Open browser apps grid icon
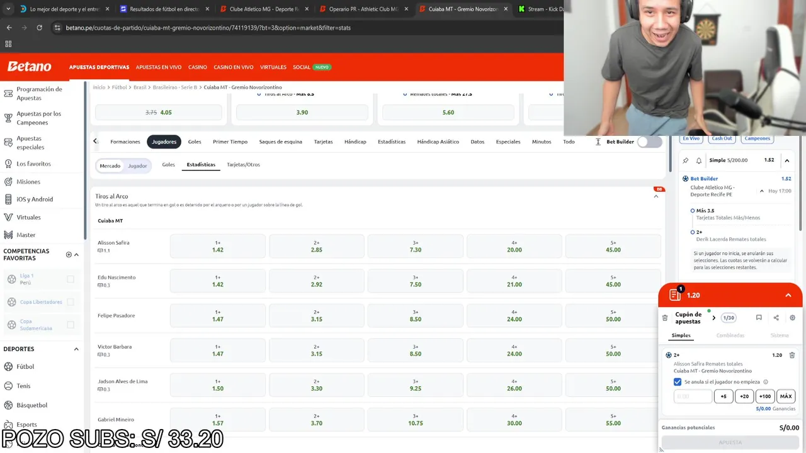This screenshot has width=806, height=453. pos(8,44)
